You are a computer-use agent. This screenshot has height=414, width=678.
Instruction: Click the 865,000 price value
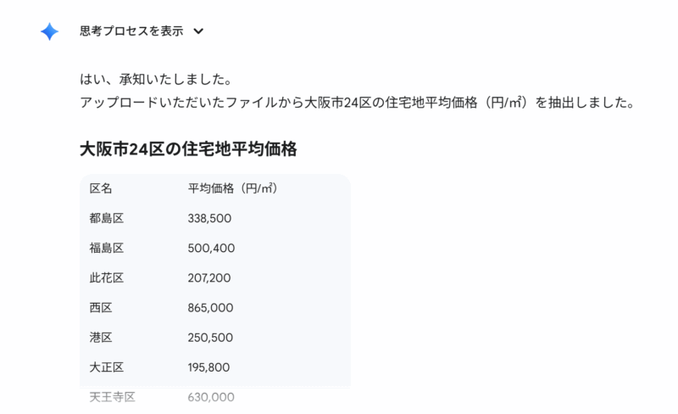tap(210, 307)
